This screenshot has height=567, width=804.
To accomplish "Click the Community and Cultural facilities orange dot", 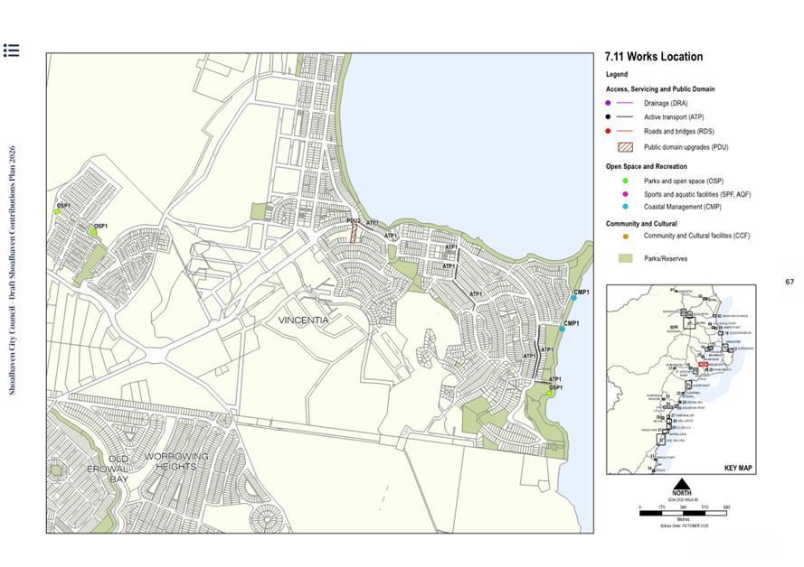I will 624,236.
